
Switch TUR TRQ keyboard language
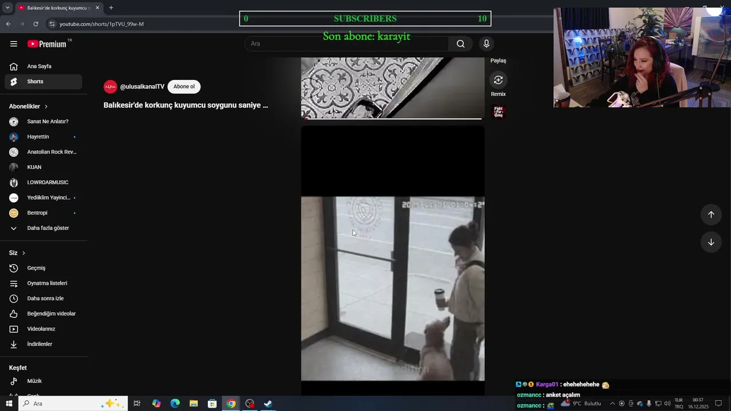(678, 404)
